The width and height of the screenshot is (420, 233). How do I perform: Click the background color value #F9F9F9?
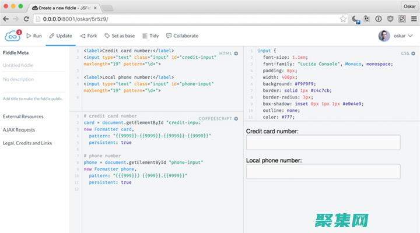[305, 84]
